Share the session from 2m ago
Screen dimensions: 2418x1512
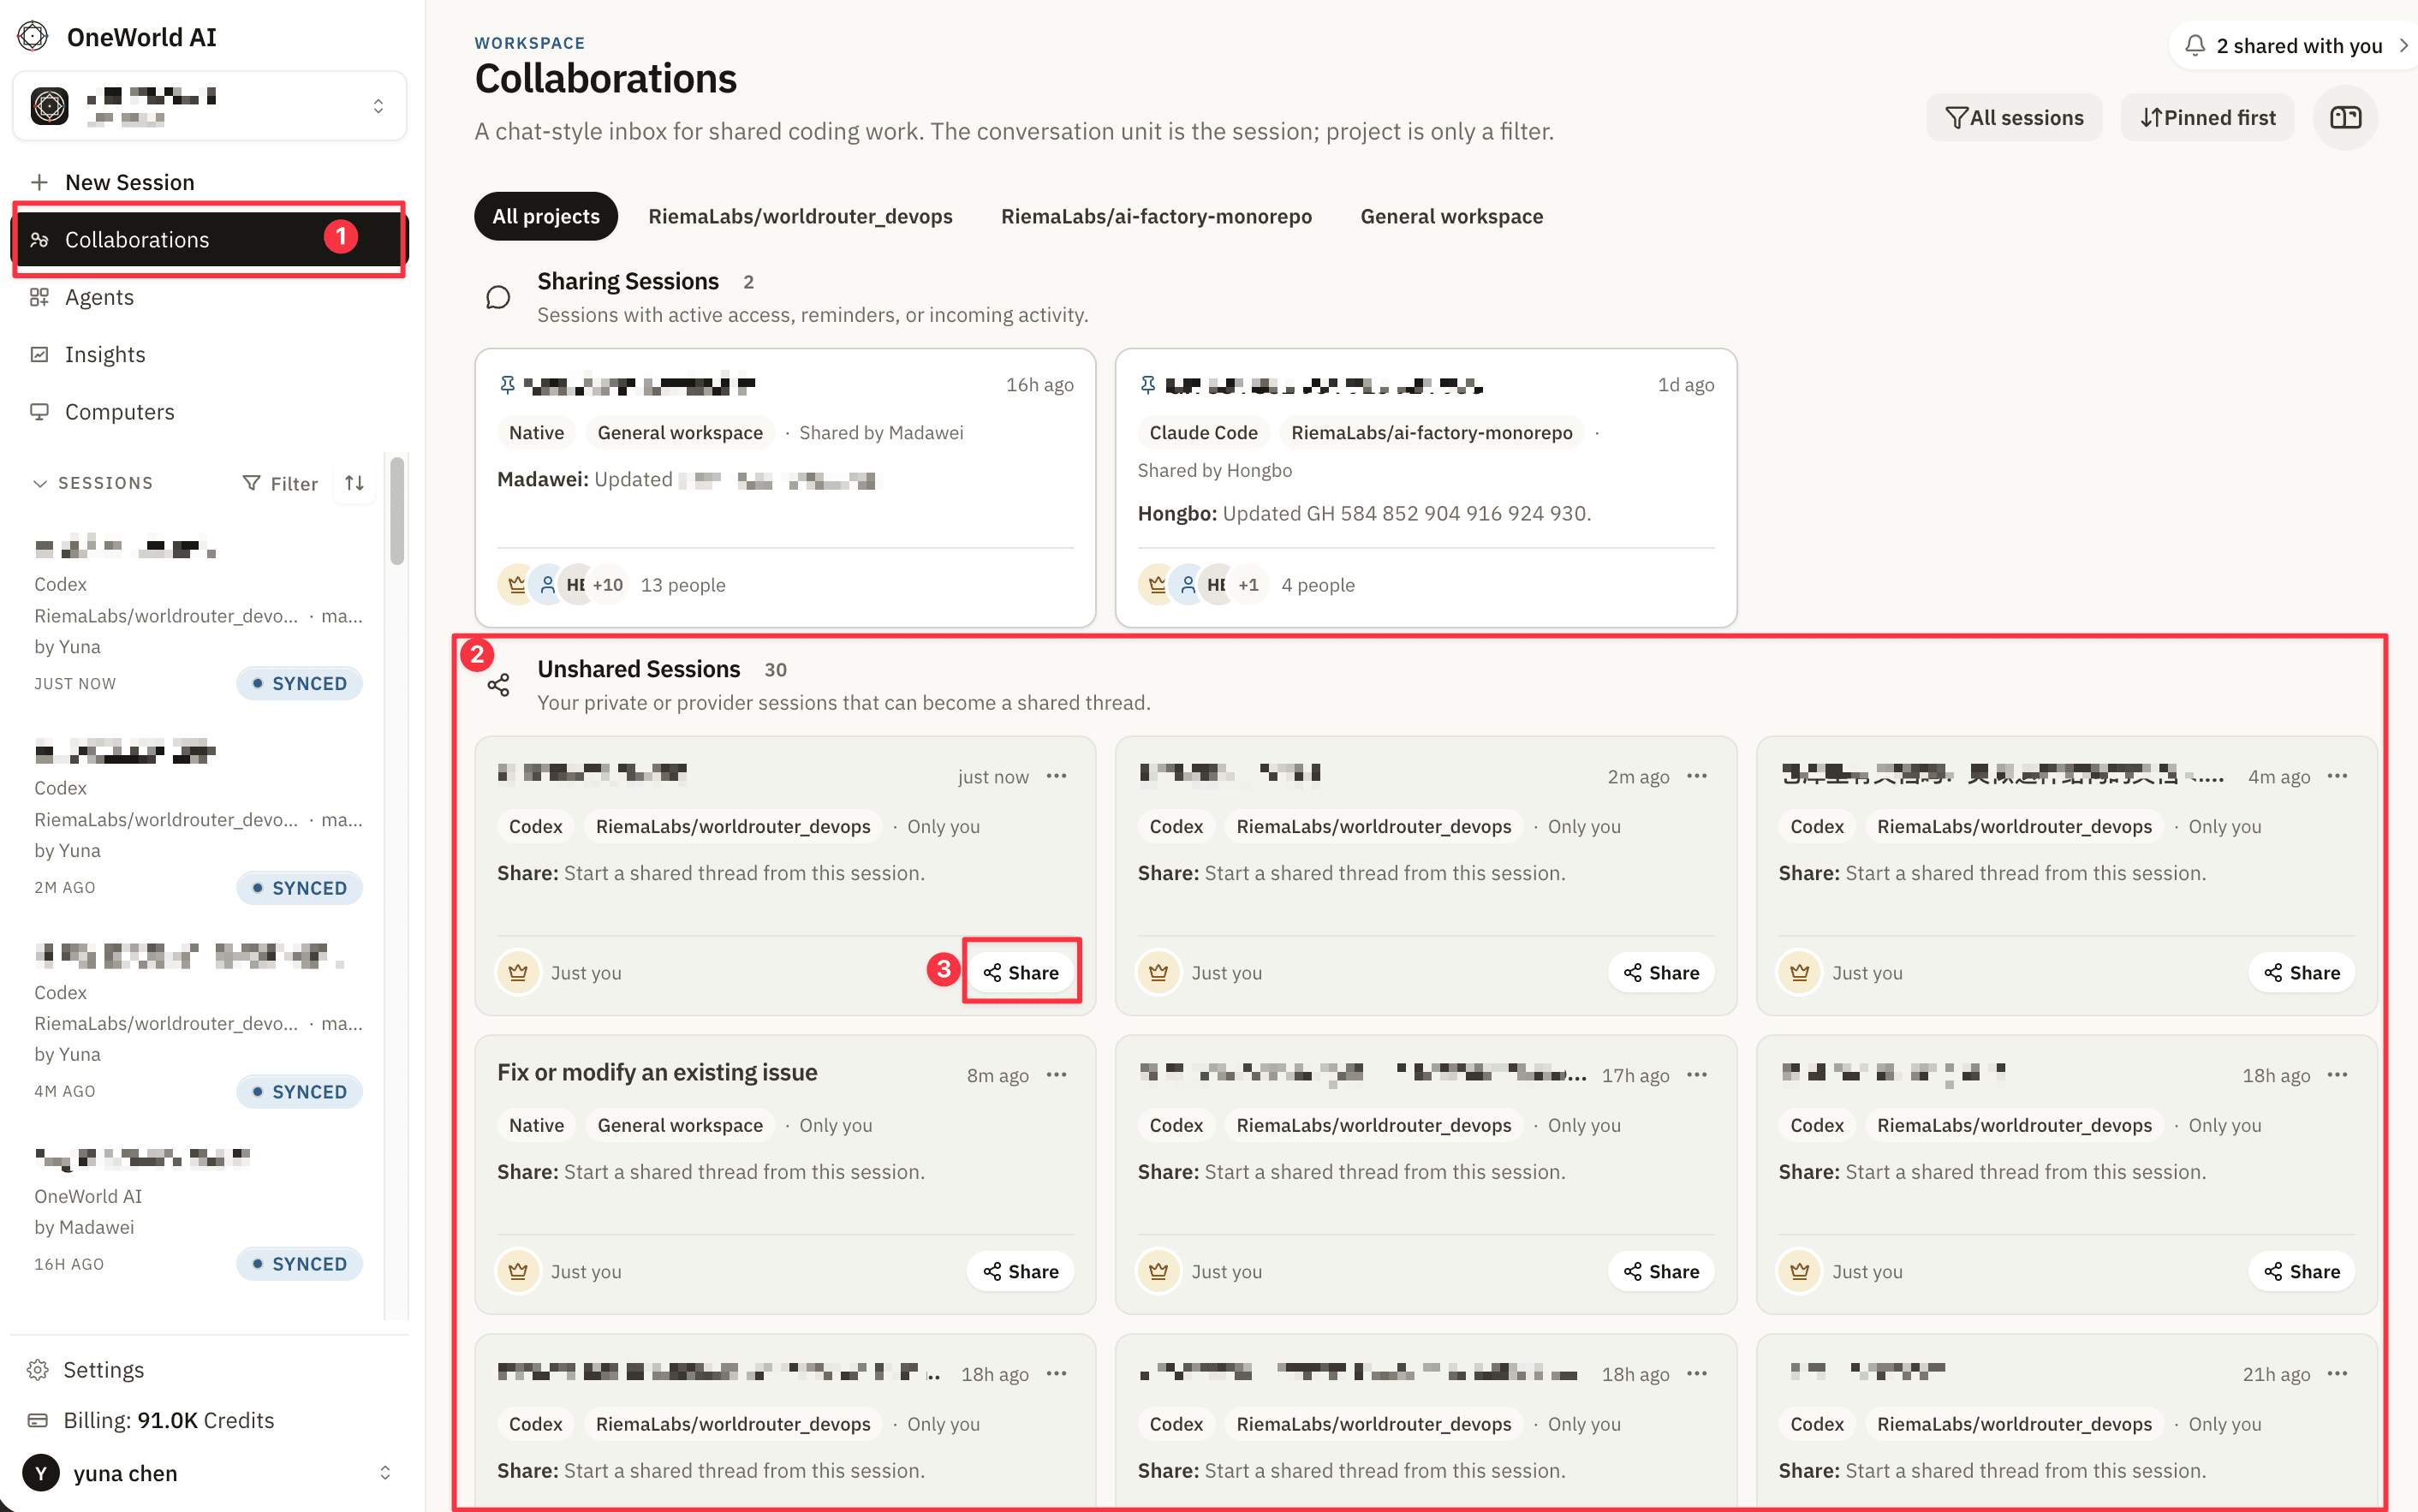(1661, 972)
